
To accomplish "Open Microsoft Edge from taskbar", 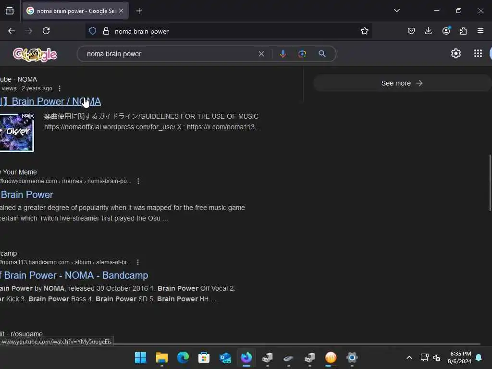I will 183,357.
